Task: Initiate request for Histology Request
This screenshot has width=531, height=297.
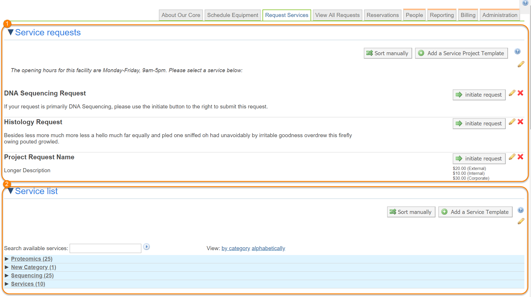Action: (x=479, y=124)
